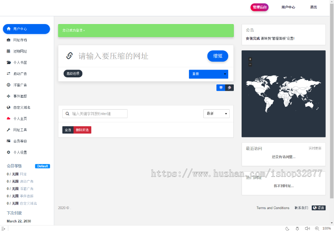Image resolution: width=334 pixels, height=231 pixels.
Task: Switch to 单 single-link mode
Action: pyautogui.click(x=220, y=88)
